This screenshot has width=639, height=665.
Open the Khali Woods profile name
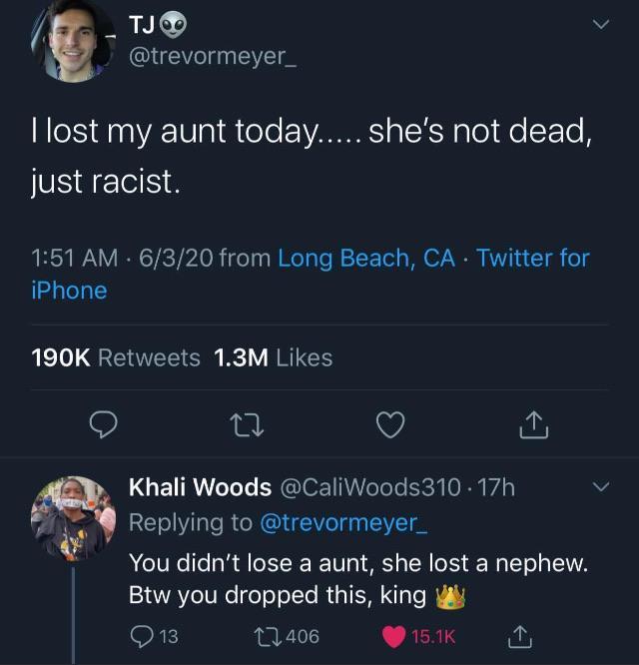point(200,487)
